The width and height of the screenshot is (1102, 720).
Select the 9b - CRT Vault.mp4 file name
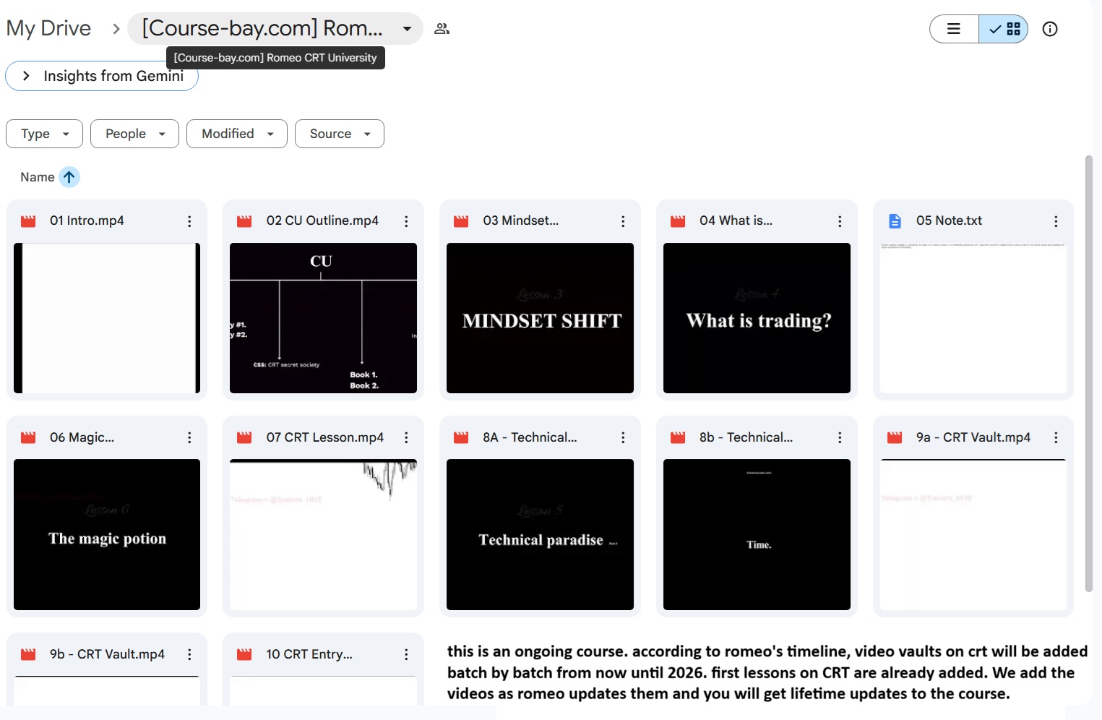107,654
